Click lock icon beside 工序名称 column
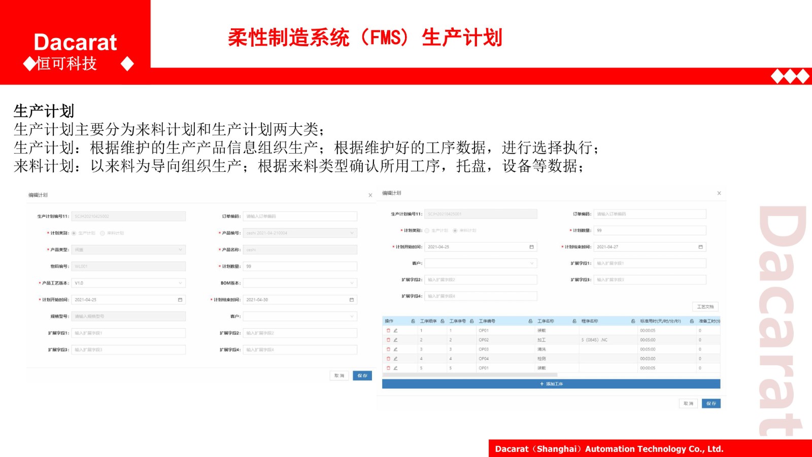 click(574, 322)
